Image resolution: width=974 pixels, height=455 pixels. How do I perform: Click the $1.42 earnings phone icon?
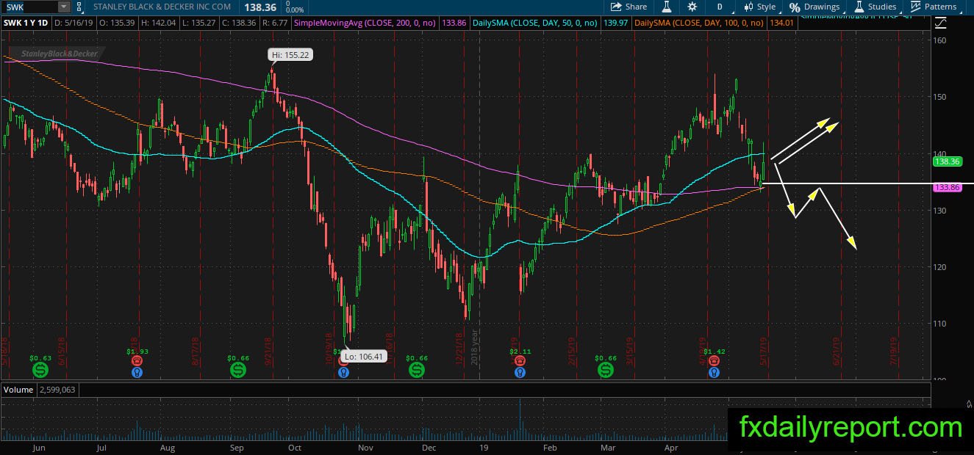click(x=713, y=361)
